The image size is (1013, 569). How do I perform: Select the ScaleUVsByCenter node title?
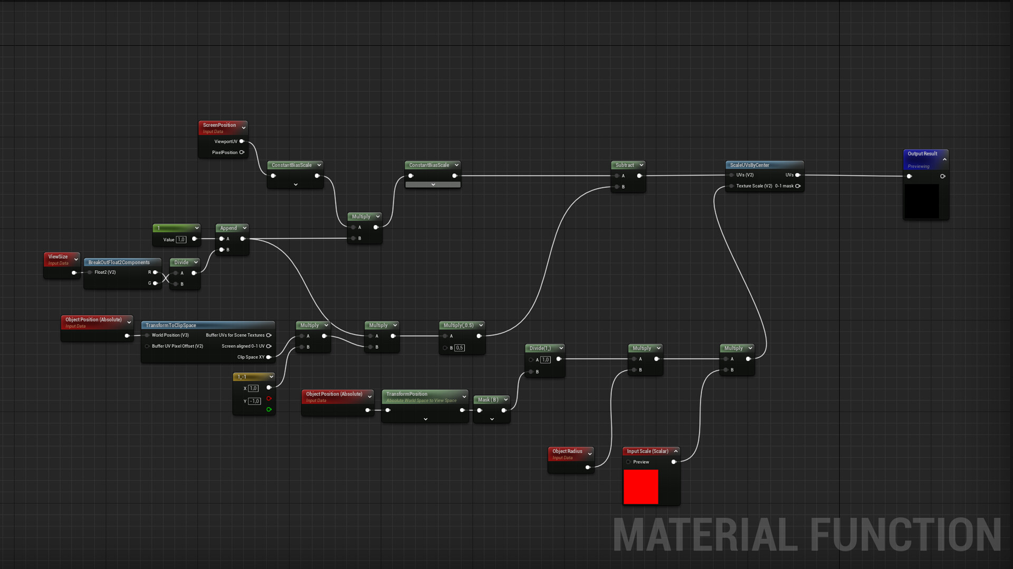(750, 165)
